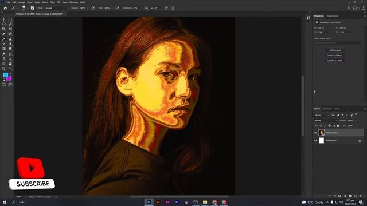Click the Create new group folder icon
367x206 pixels.
pos(350,196)
